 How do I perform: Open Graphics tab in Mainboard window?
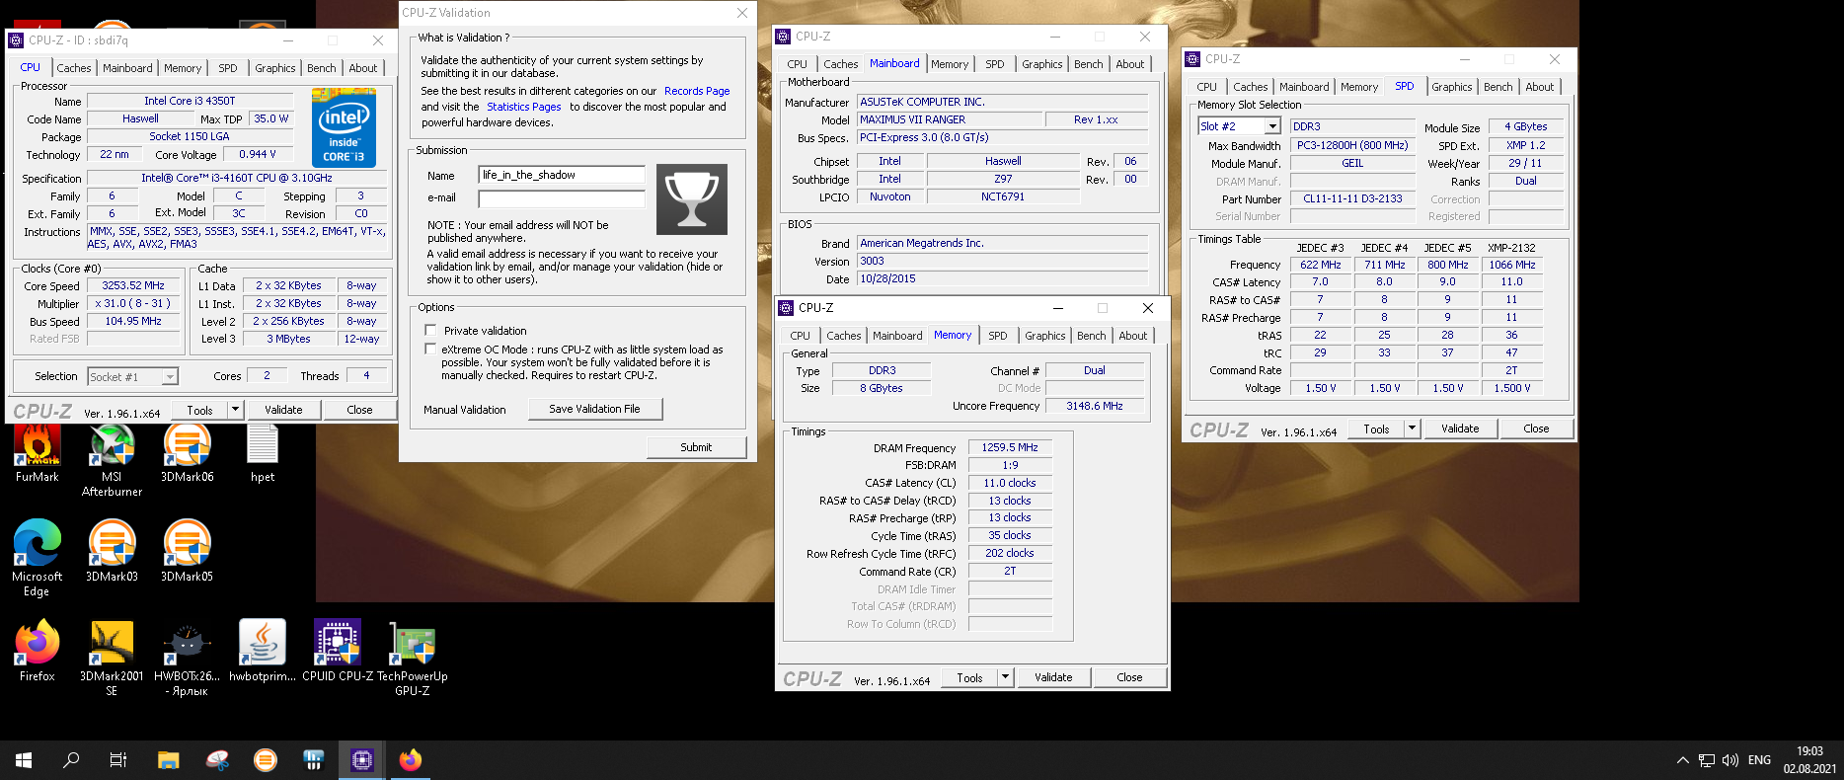click(1042, 64)
